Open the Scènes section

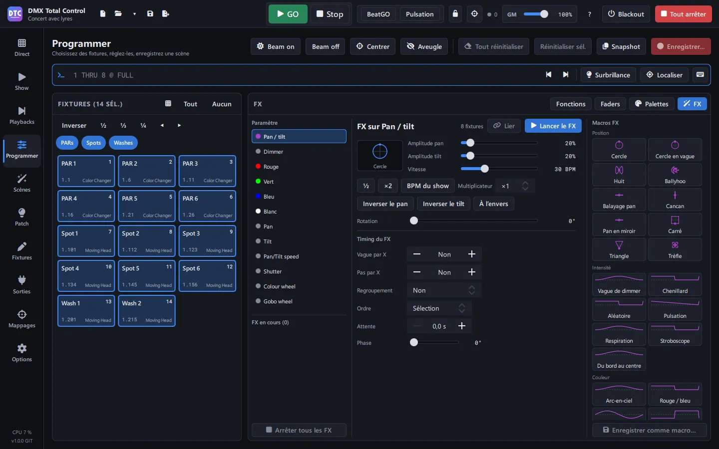pyautogui.click(x=22, y=183)
